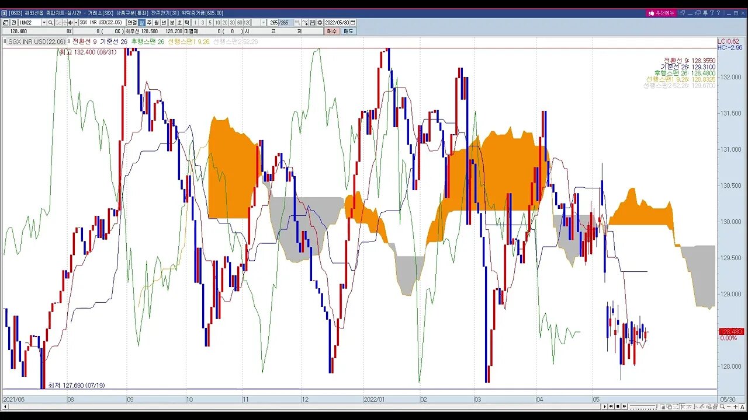Click the 선행스팬1 9,26 indicator legend

click(188, 41)
